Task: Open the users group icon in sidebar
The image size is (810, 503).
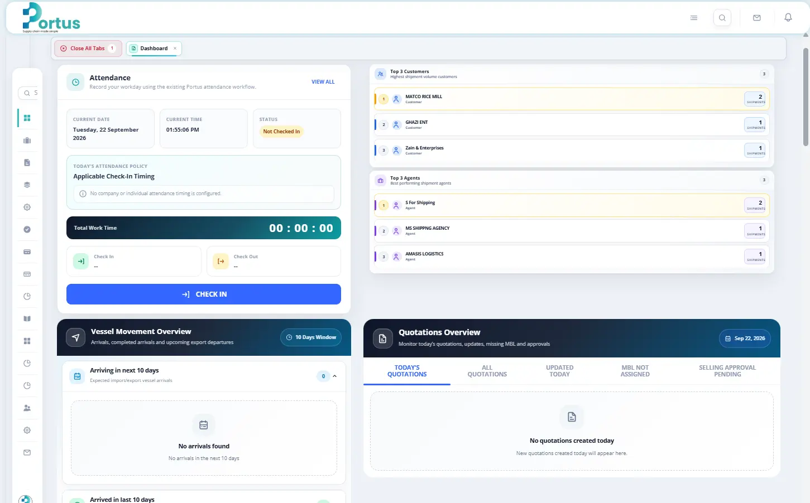Action: (27, 408)
